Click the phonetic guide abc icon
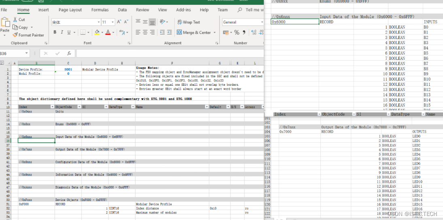Screen dimensions: 443x220 coord(121,32)
